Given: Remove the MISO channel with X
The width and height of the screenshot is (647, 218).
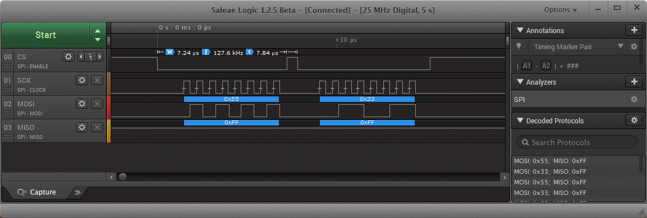Looking at the screenshot, I should [97, 127].
